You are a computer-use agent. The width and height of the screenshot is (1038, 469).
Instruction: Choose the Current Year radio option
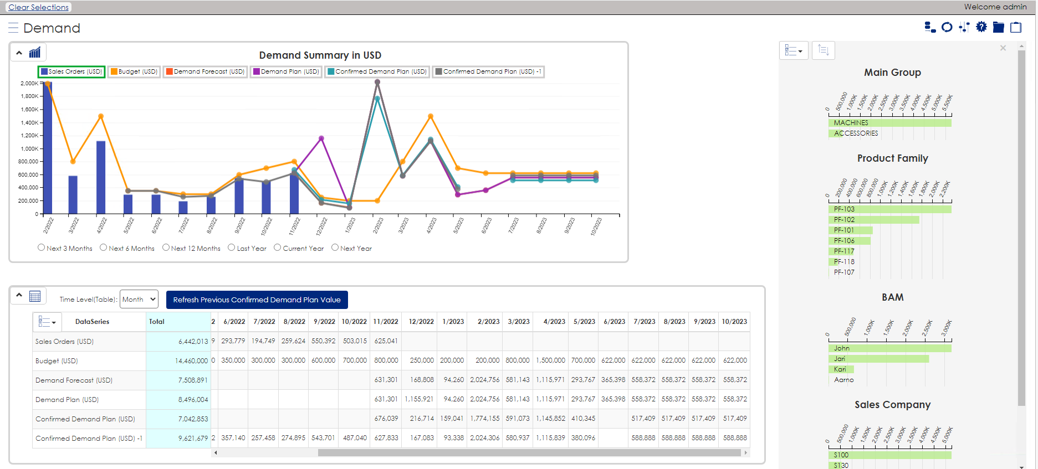278,248
